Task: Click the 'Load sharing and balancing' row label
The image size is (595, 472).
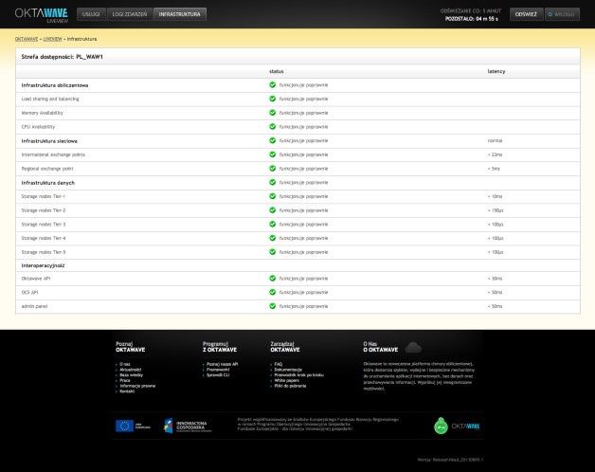Action: point(50,100)
